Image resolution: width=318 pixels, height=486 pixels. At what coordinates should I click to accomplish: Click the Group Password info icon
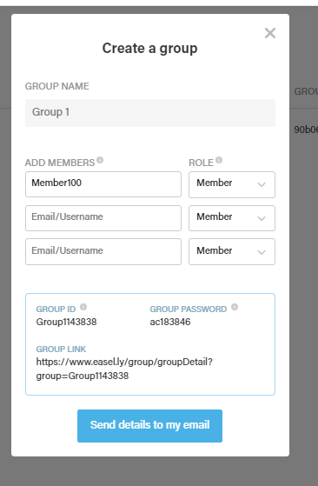pos(235,307)
